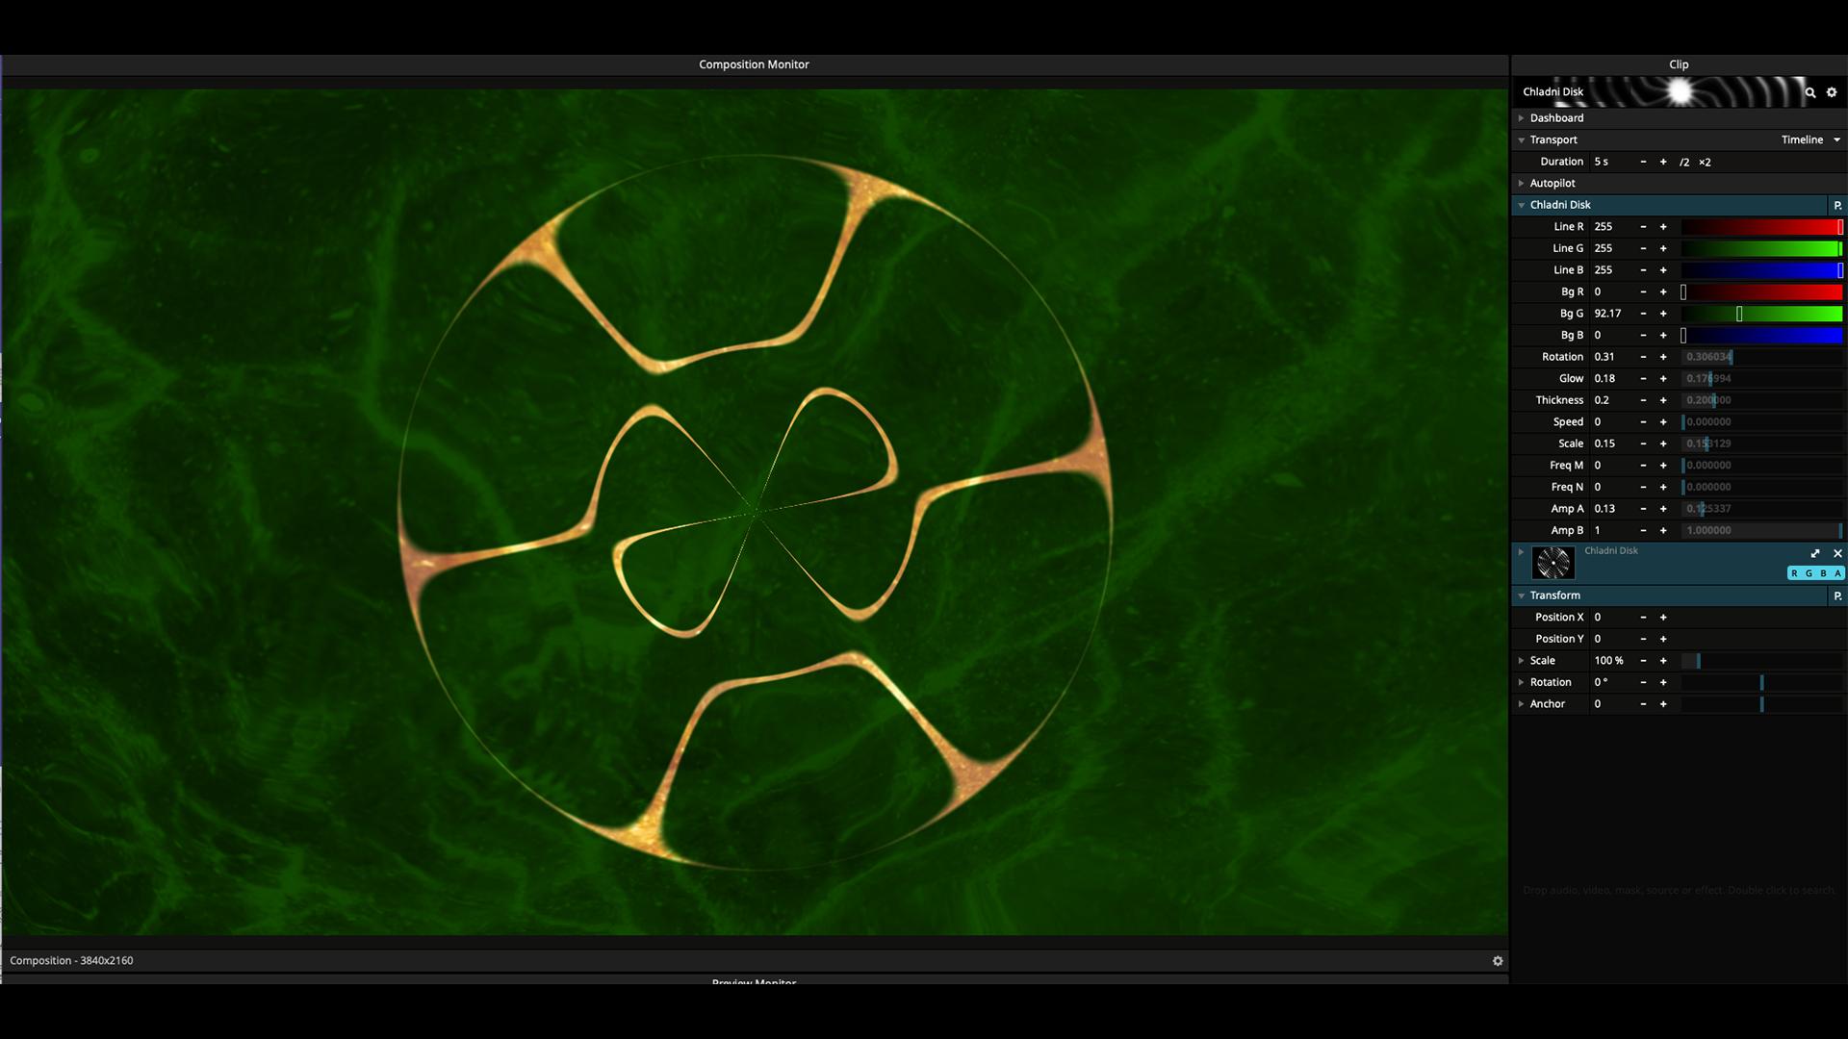Toggle the R channel button
This screenshot has width=1848, height=1039.
pyautogui.click(x=1794, y=573)
